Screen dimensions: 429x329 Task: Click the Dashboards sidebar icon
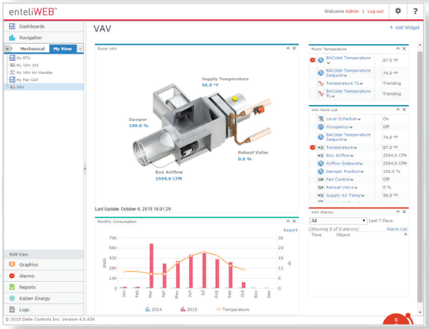click(12, 26)
